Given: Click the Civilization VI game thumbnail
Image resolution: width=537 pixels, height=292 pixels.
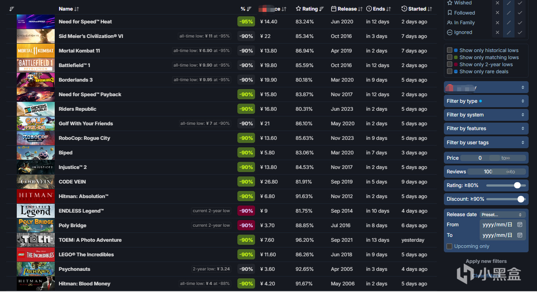Looking at the screenshot, I should tap(36, 36).
